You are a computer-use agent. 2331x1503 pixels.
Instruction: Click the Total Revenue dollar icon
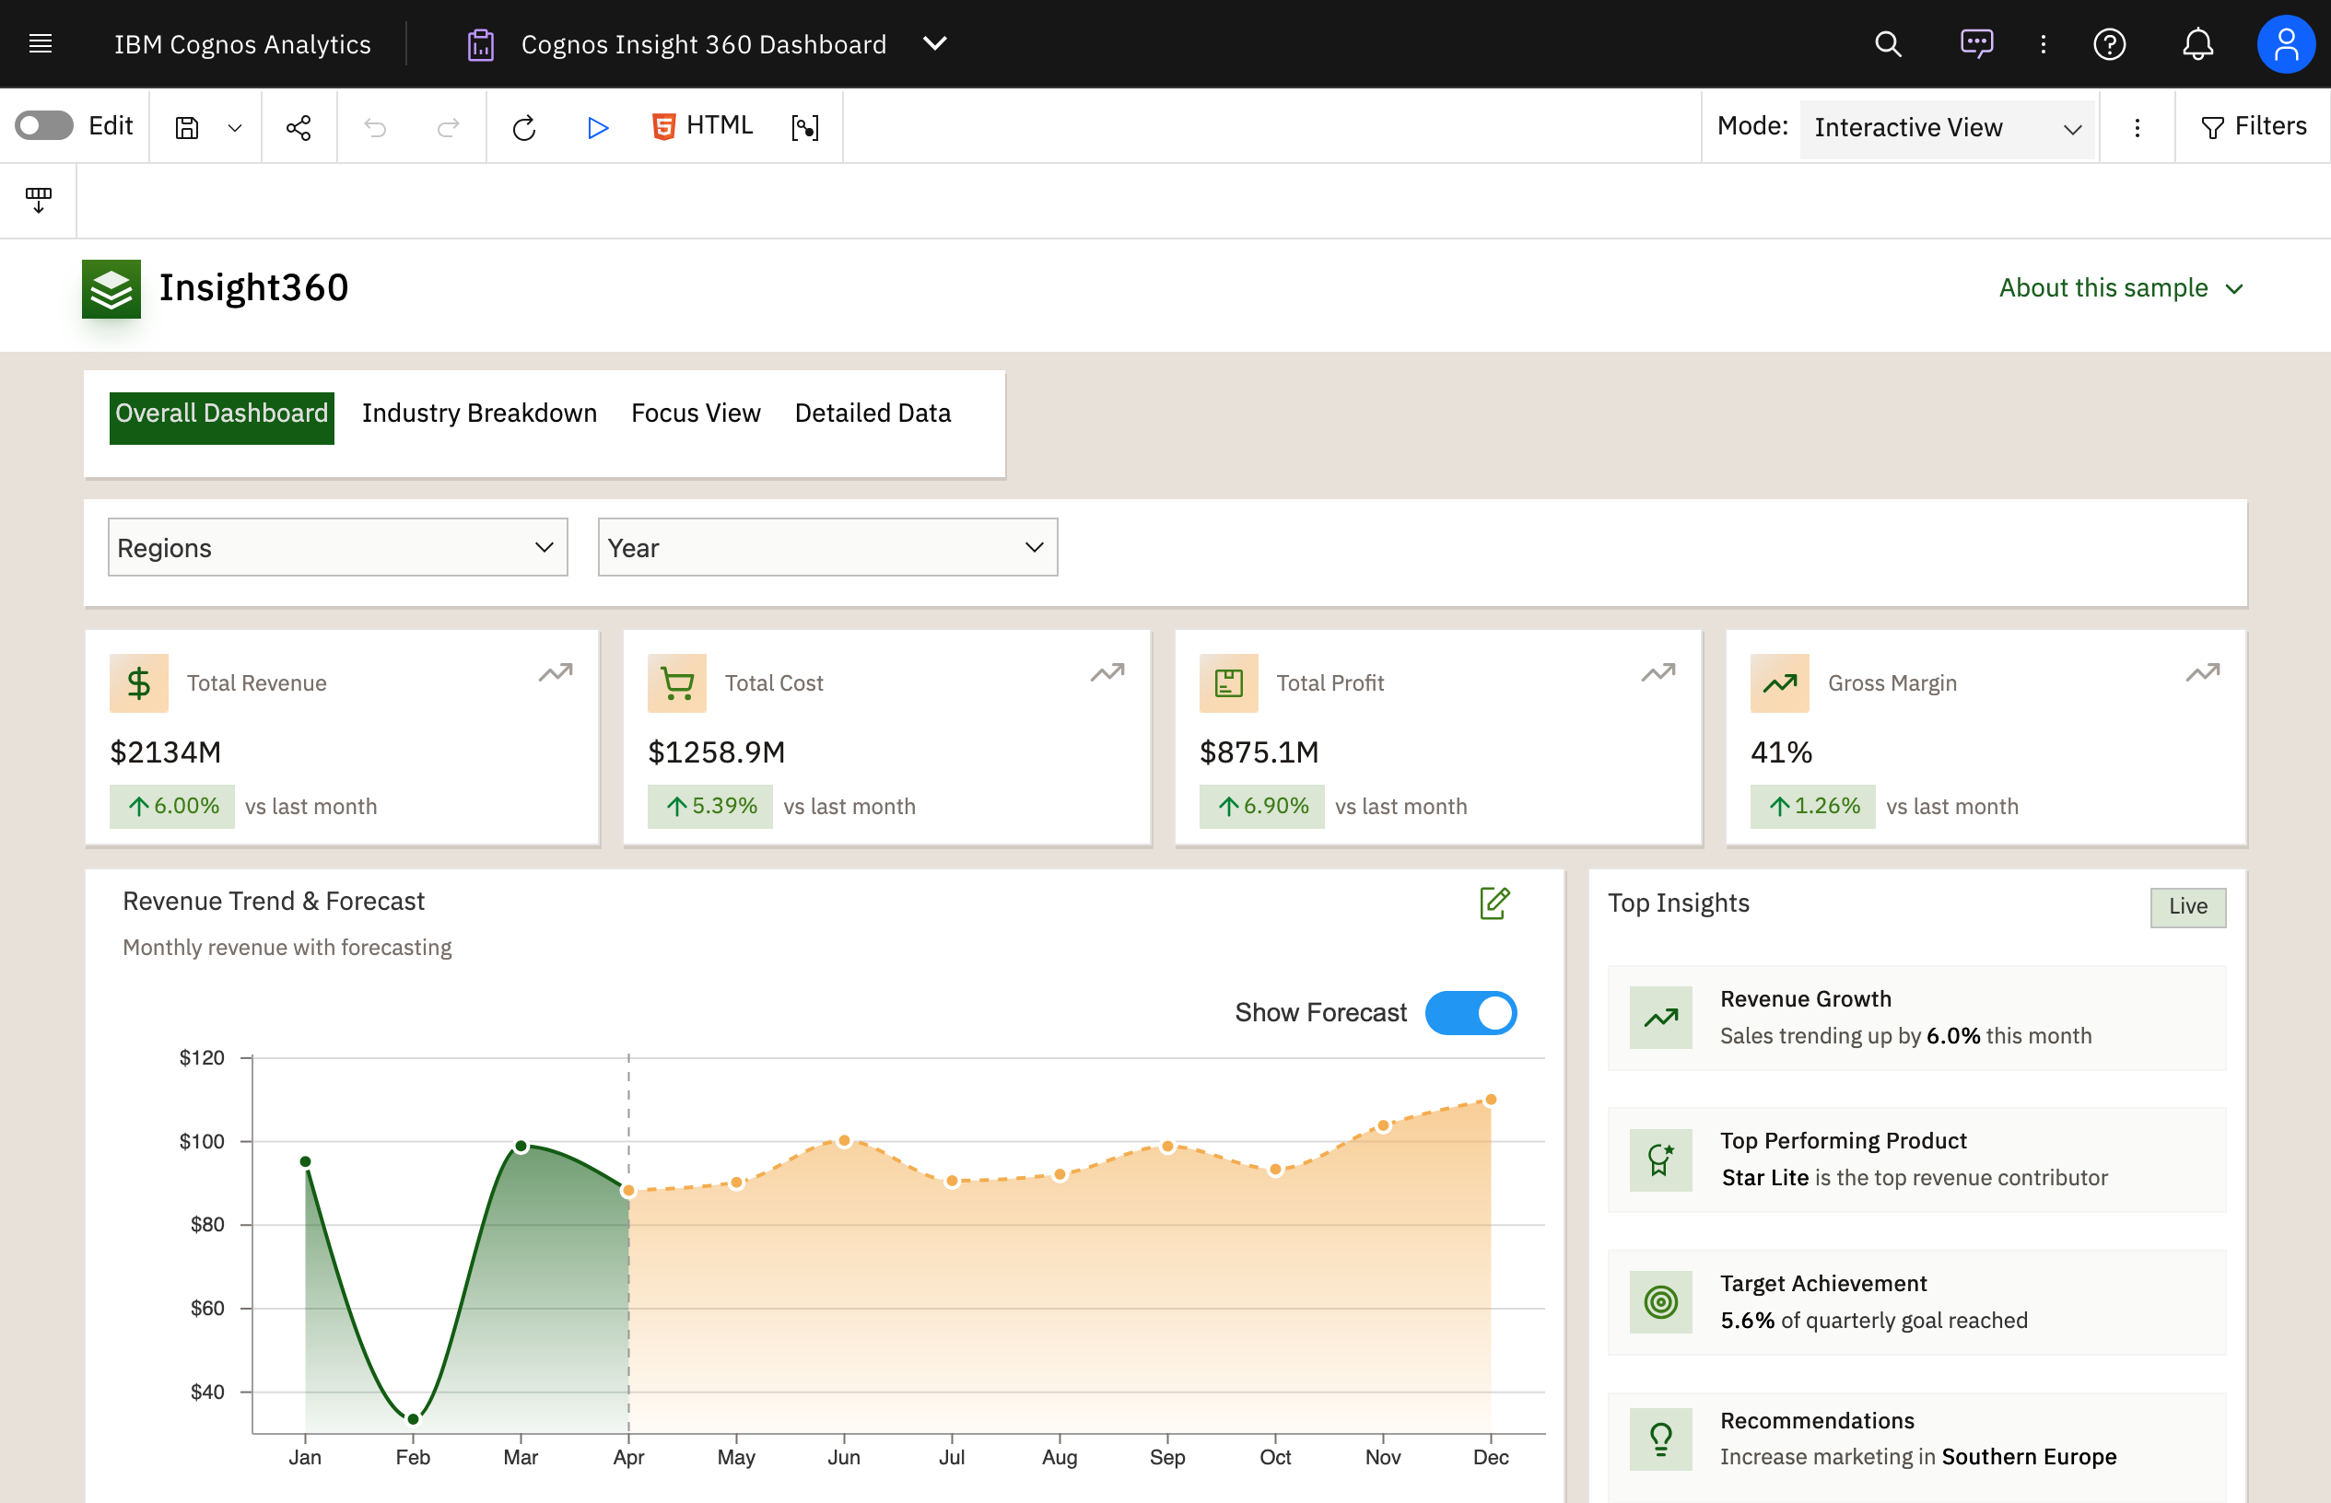pos(138,683)
